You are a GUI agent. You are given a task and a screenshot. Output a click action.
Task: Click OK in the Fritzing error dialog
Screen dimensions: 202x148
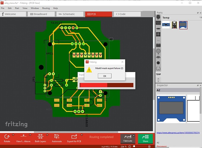(105, 76)
